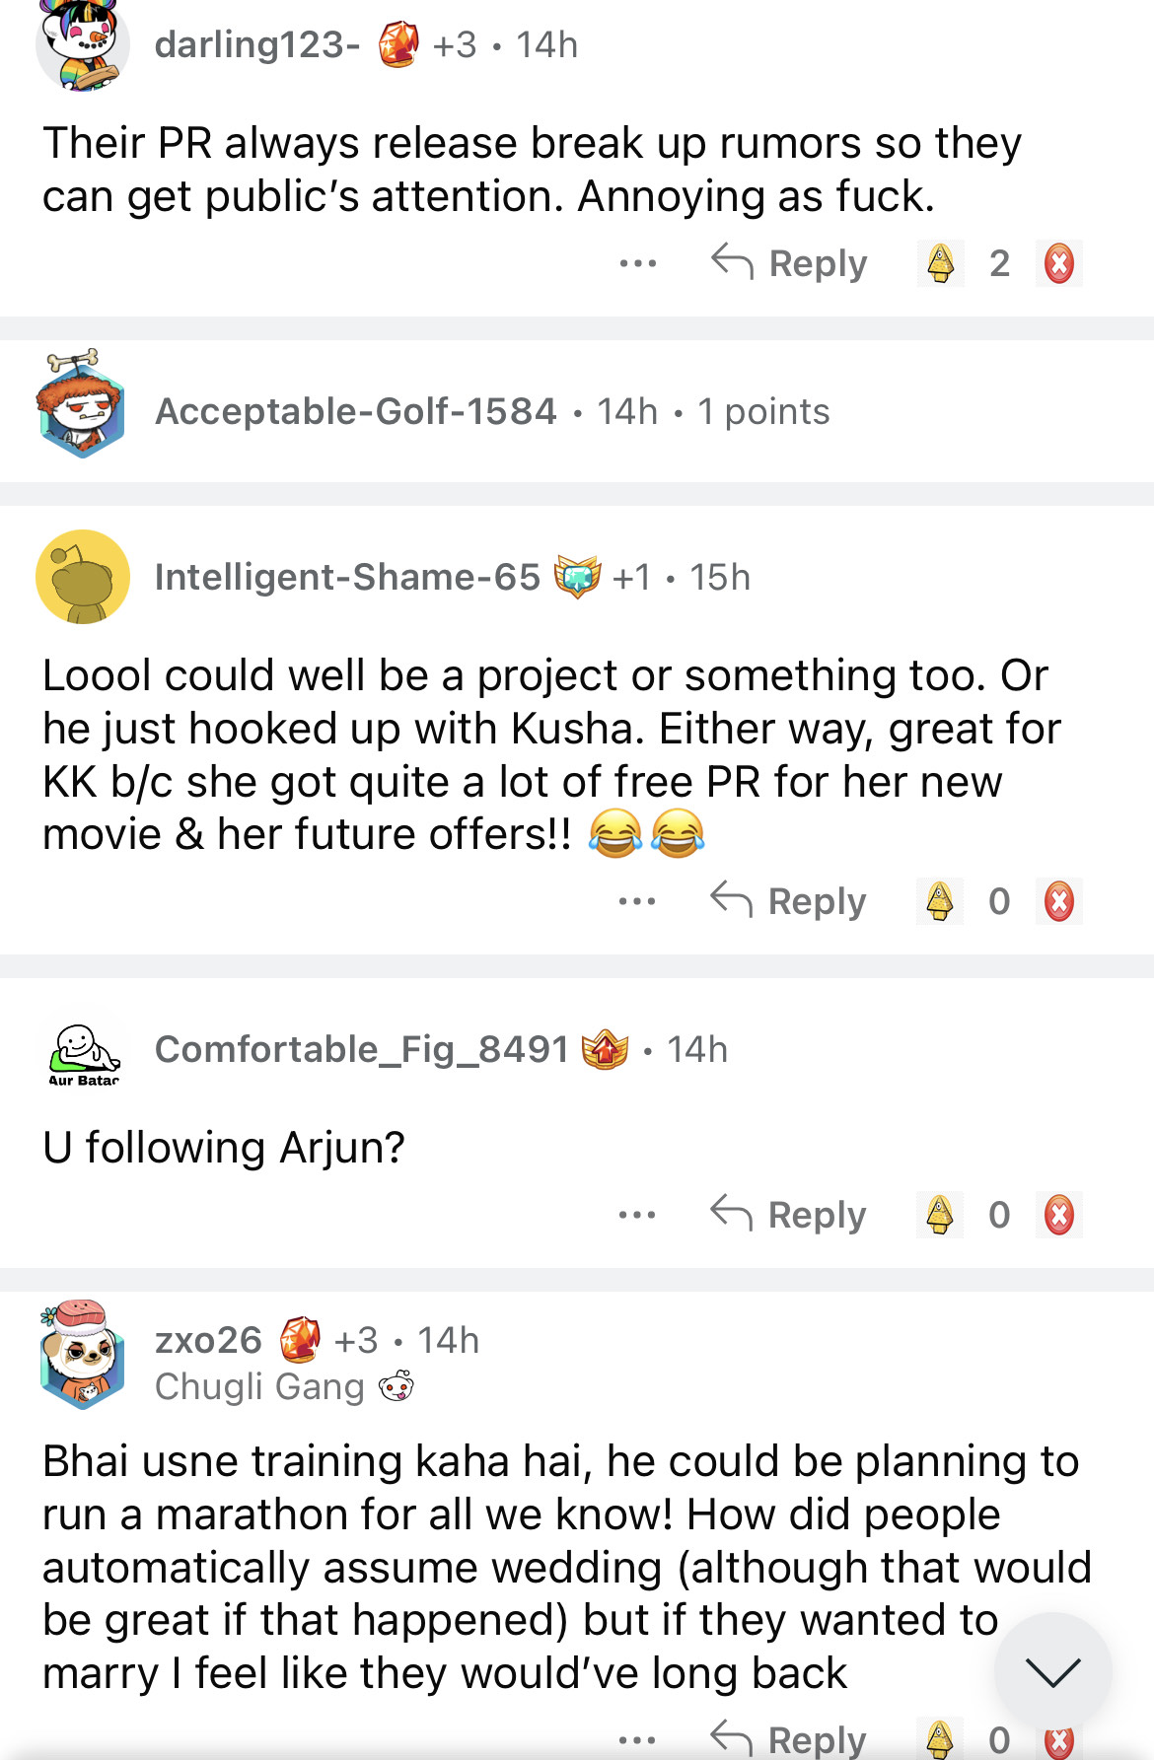The height and width of the screenshot is (1760, 1154).
Task: Reply to Intelligent-Shame-65's comment
Action: 789,901
